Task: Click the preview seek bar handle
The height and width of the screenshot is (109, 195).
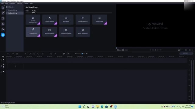Action: tap(116, 48)
